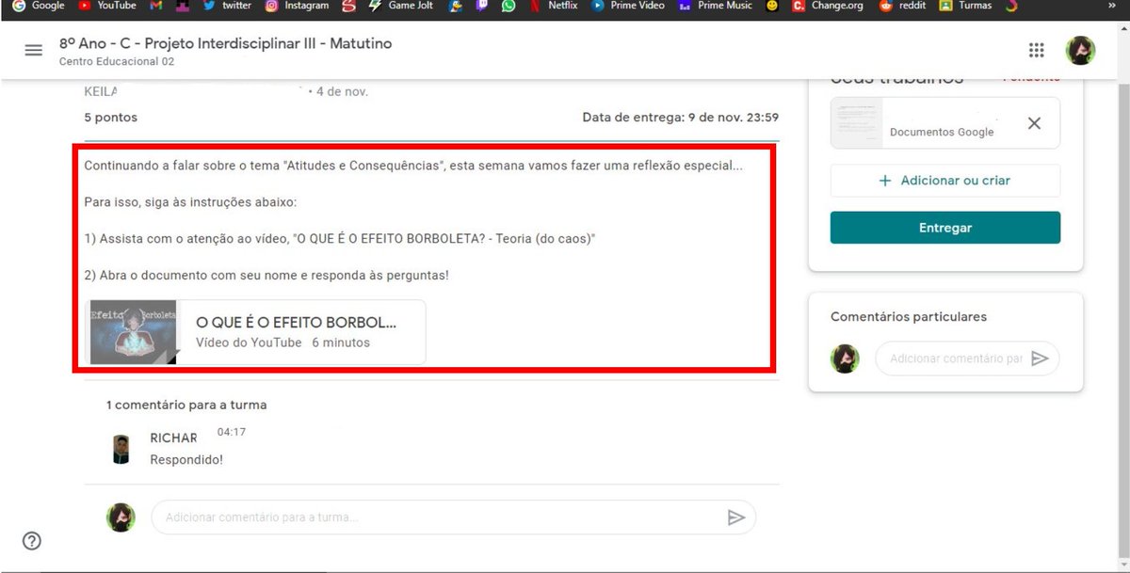Open the Google apps grid

tap(1037, 51)
